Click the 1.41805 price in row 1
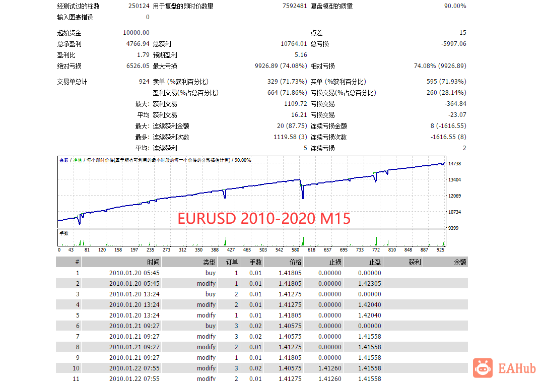 [290, 273]
